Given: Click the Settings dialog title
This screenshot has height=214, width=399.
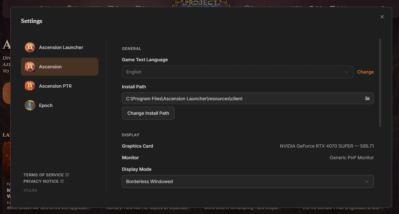Looking at the screenshot, I should pos(32,21).
